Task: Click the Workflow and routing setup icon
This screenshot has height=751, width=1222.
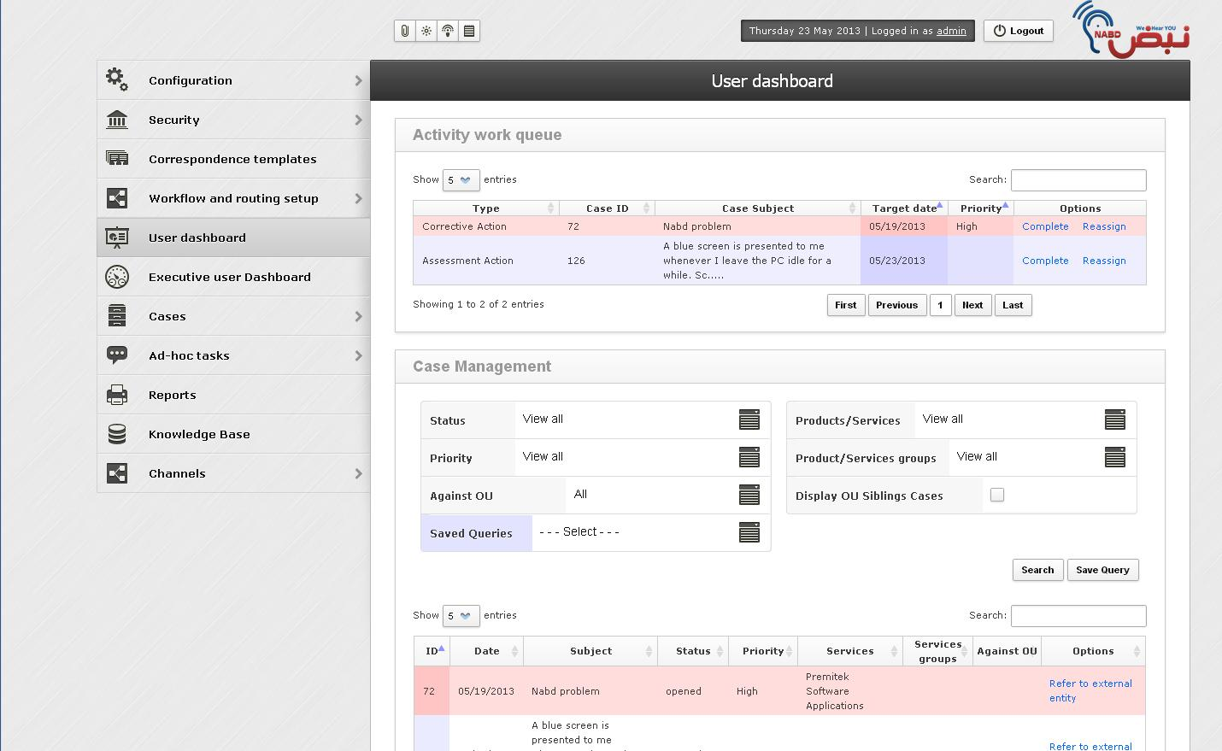Action: coord(117,197)
